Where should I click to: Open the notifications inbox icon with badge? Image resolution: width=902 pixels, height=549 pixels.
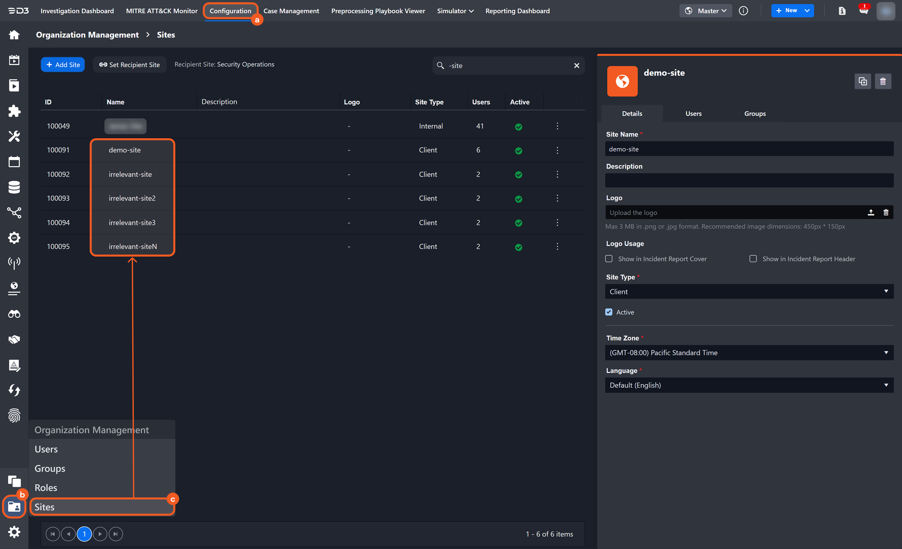(864, 11)
